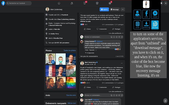The height and width of the screenshot is (105, 169).
Task: Click Voir plus de commentaires
Action: (89, 56)
